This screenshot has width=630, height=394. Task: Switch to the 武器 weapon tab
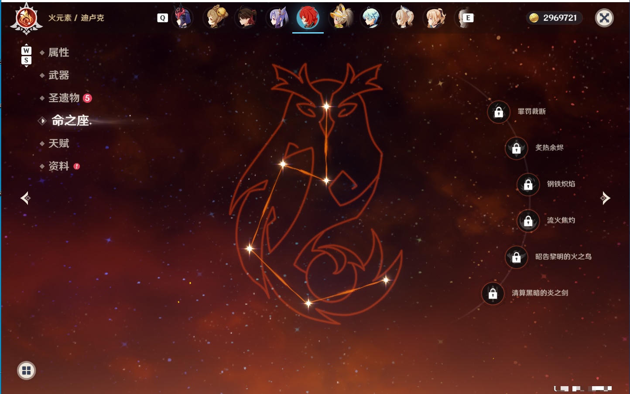(x=58, y=75)
